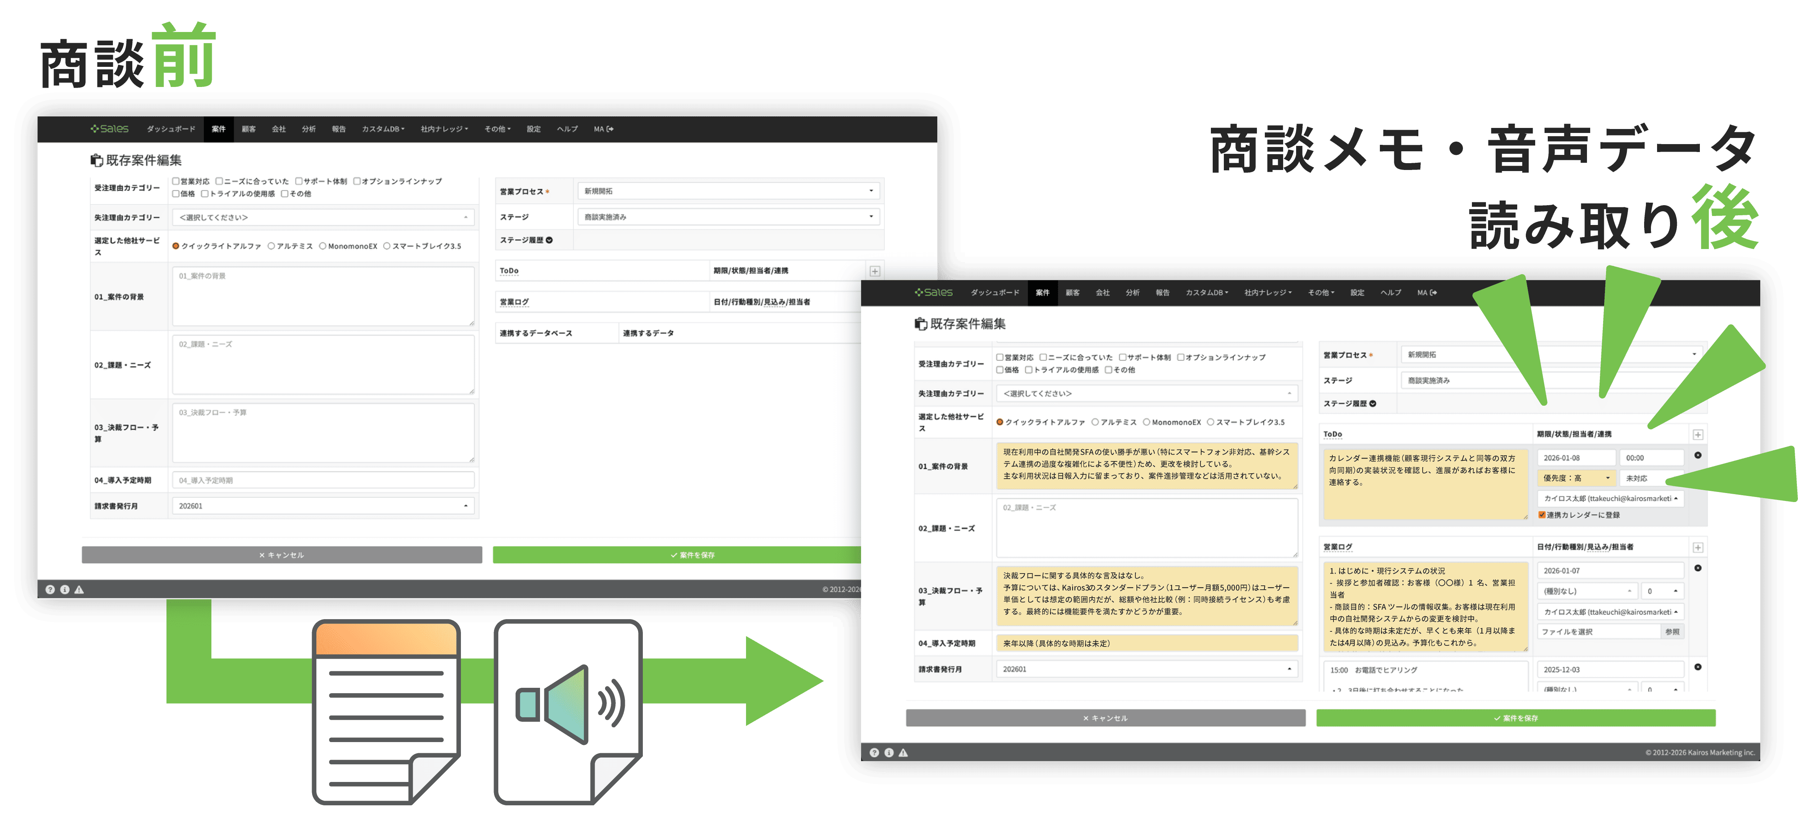Click the MA exit icon in right window

click(x=1434, y=293)
